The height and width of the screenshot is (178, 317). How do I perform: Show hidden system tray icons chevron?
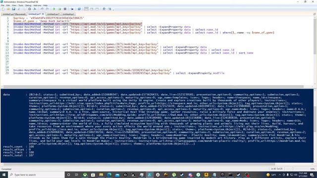click(280, 175)
